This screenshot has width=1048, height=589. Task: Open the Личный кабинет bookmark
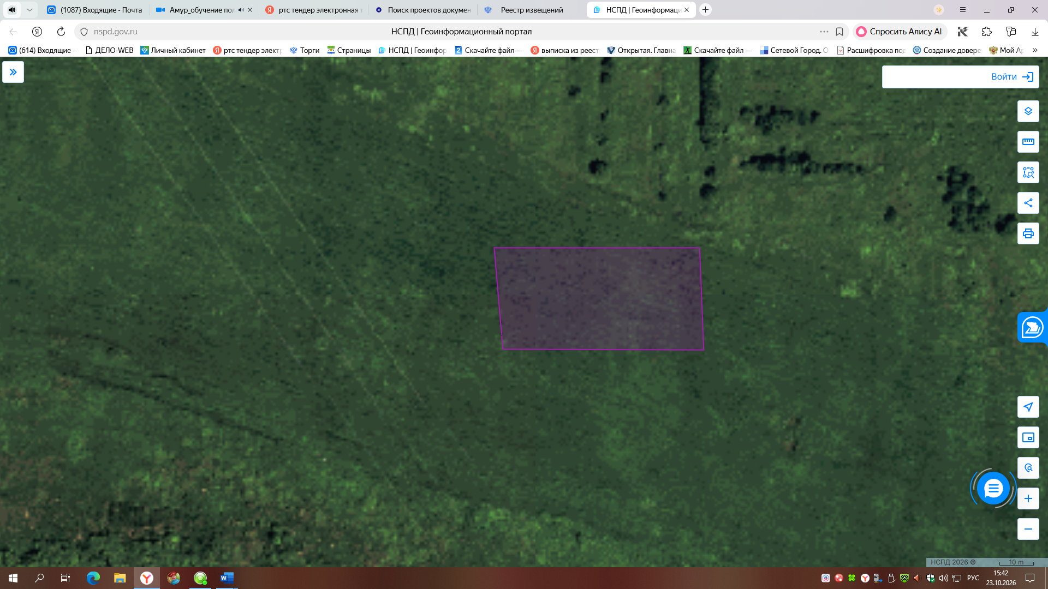(x=173, y=50)
